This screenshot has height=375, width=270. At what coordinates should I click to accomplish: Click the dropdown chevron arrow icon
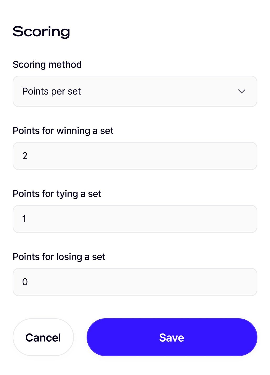[x=241, y=91]
